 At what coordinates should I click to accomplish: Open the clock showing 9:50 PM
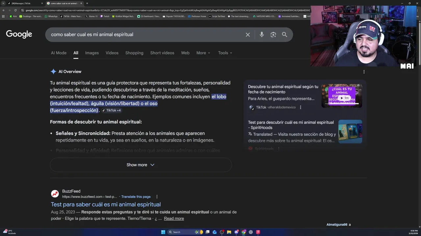[x=413, y=232]
